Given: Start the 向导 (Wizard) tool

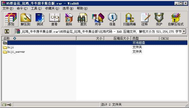Looking at the screenshot, I should [x=98, y=19].
